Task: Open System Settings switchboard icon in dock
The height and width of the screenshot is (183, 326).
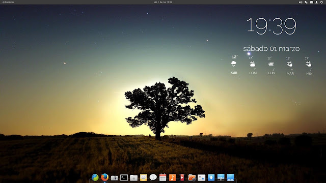Action: point(201,178)
